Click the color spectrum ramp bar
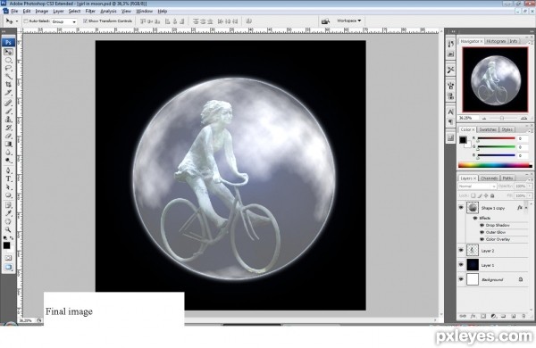Image resolution: width=536 pixels, height=348 pixels. coord(495,166)
